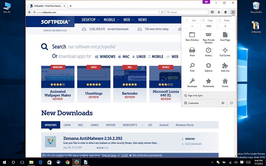
Task: Open Options gear in Firefox menu
Action: 208,66
